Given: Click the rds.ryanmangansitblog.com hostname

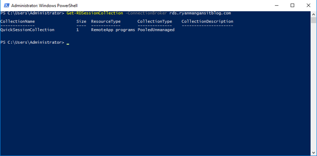Looking at the screenshot, I should tap(200, 13).
